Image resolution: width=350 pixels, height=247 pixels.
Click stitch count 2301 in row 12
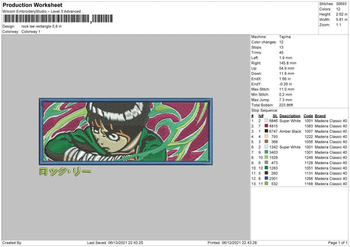point(274,179)
